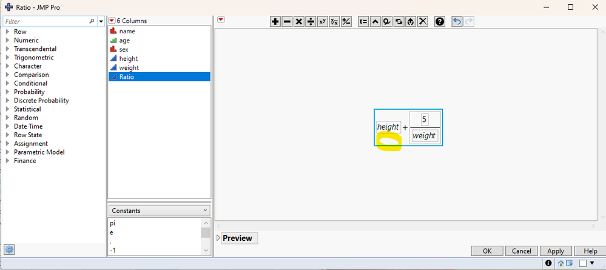Select the Statistical function category

tap(27, 109)
